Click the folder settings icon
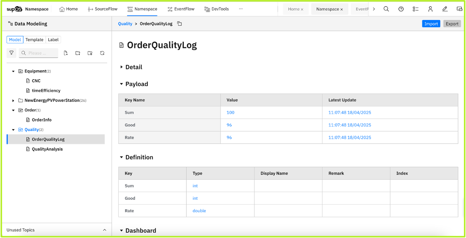466x238 pixels. point(90,53)
